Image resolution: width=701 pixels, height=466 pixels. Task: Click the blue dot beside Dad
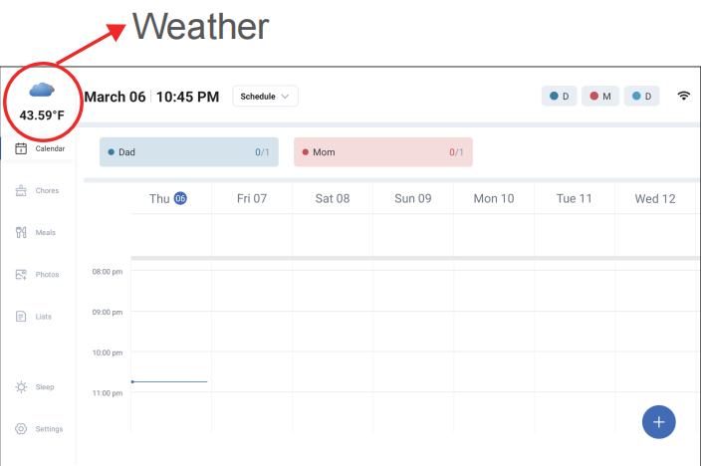click(112, 152)
